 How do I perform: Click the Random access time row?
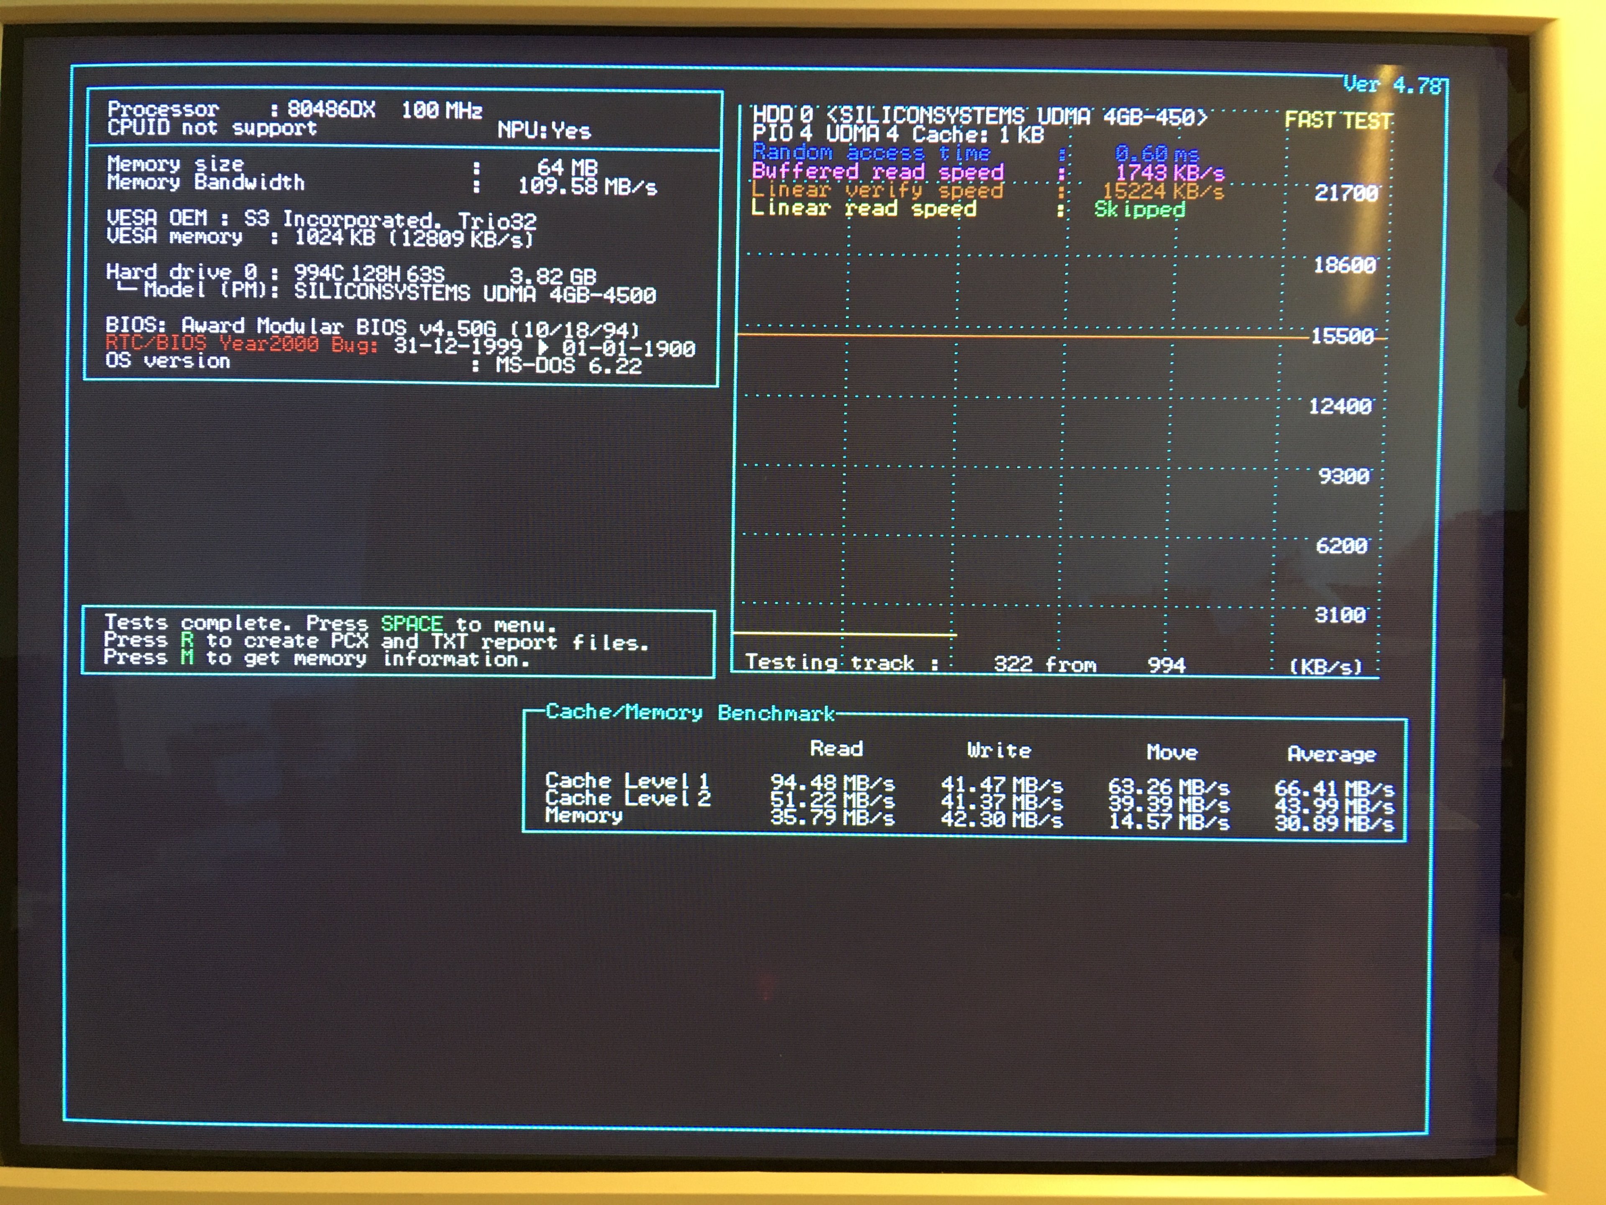coord(871,153)
